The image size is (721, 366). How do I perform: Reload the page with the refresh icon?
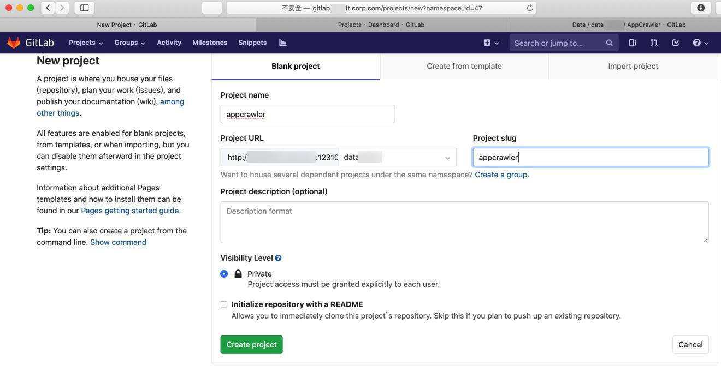(530, 8)
